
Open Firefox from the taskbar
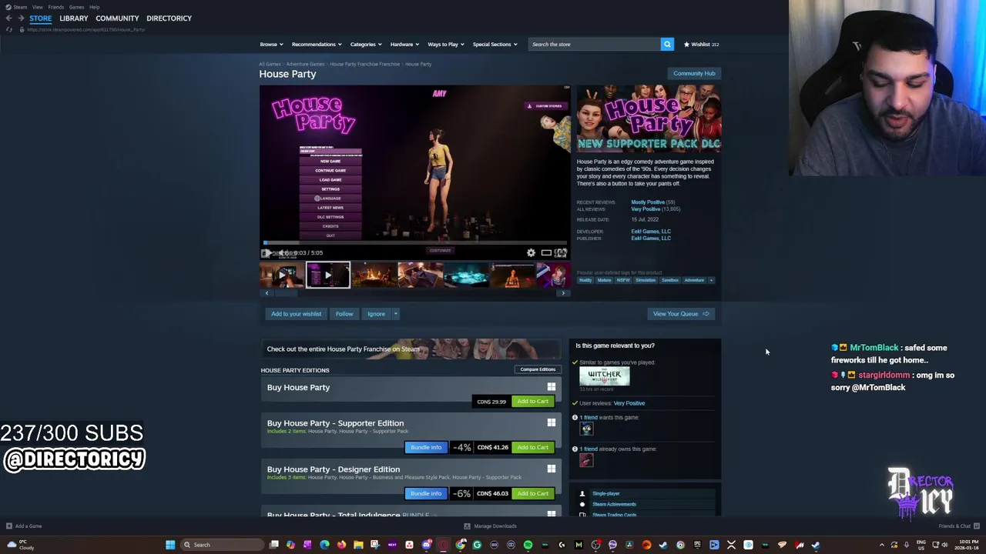341,545
